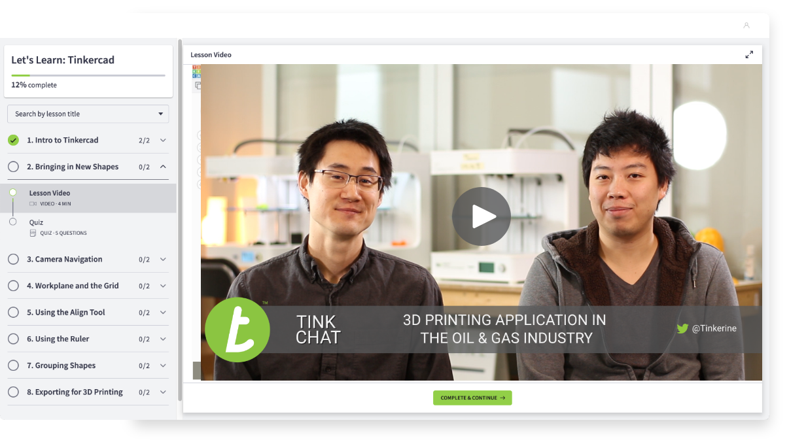
Task: Click the video icon under Lesson Video
Action: (33, 204)
